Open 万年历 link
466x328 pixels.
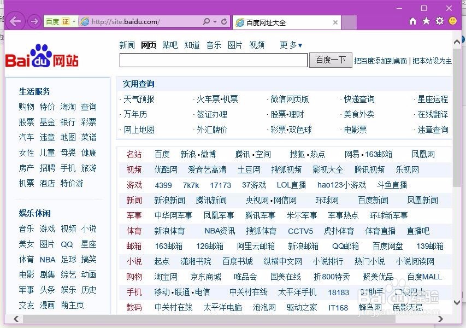click(x=135, y=114)
